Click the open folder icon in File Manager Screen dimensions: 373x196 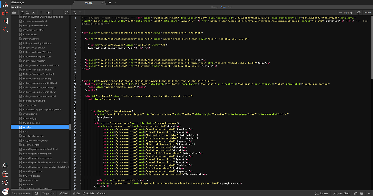[x=14, y=13]
